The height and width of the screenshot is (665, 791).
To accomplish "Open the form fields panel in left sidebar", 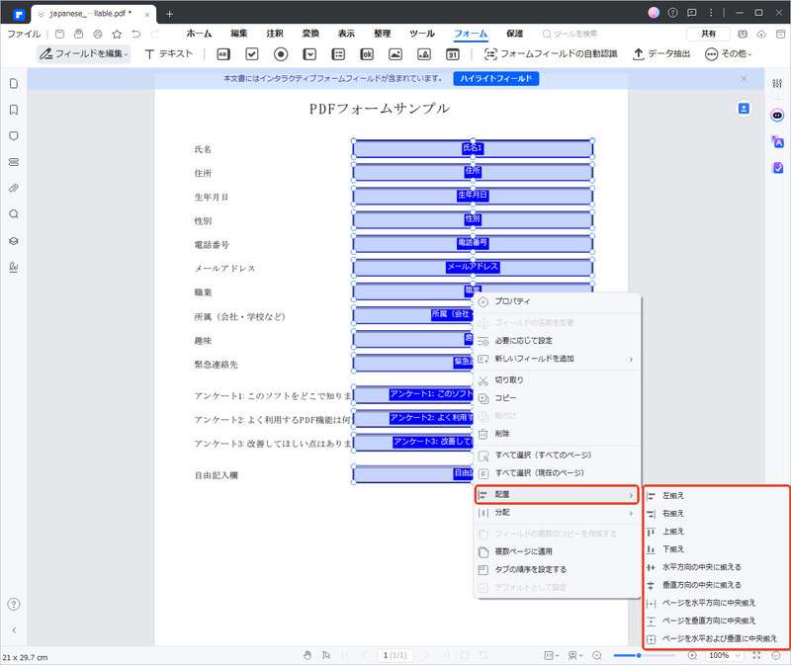I will pos(14,162).
